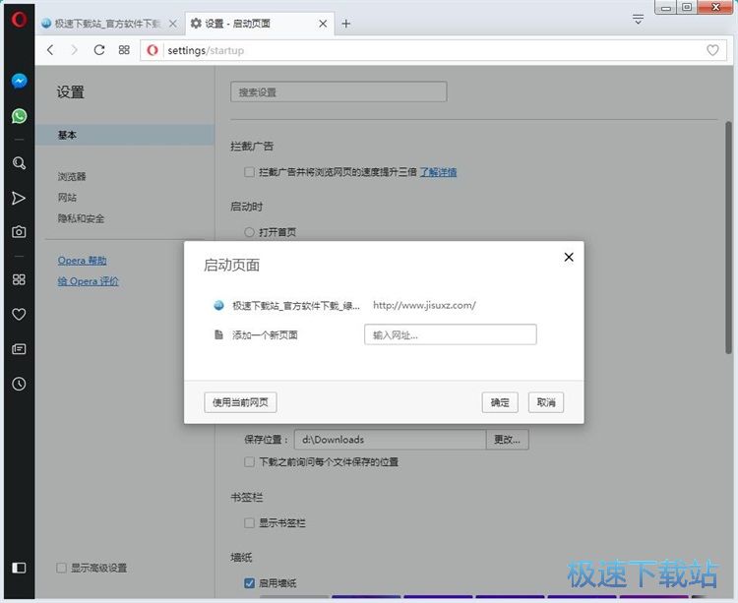Open the Opera 帮助 link
738x603 pixels.
point(82,260)
